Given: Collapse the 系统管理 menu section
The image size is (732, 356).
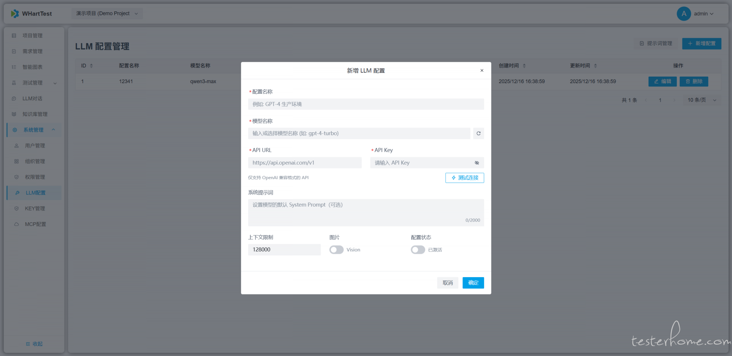Looking at the screenshot, I should click(x=53, y=130).
